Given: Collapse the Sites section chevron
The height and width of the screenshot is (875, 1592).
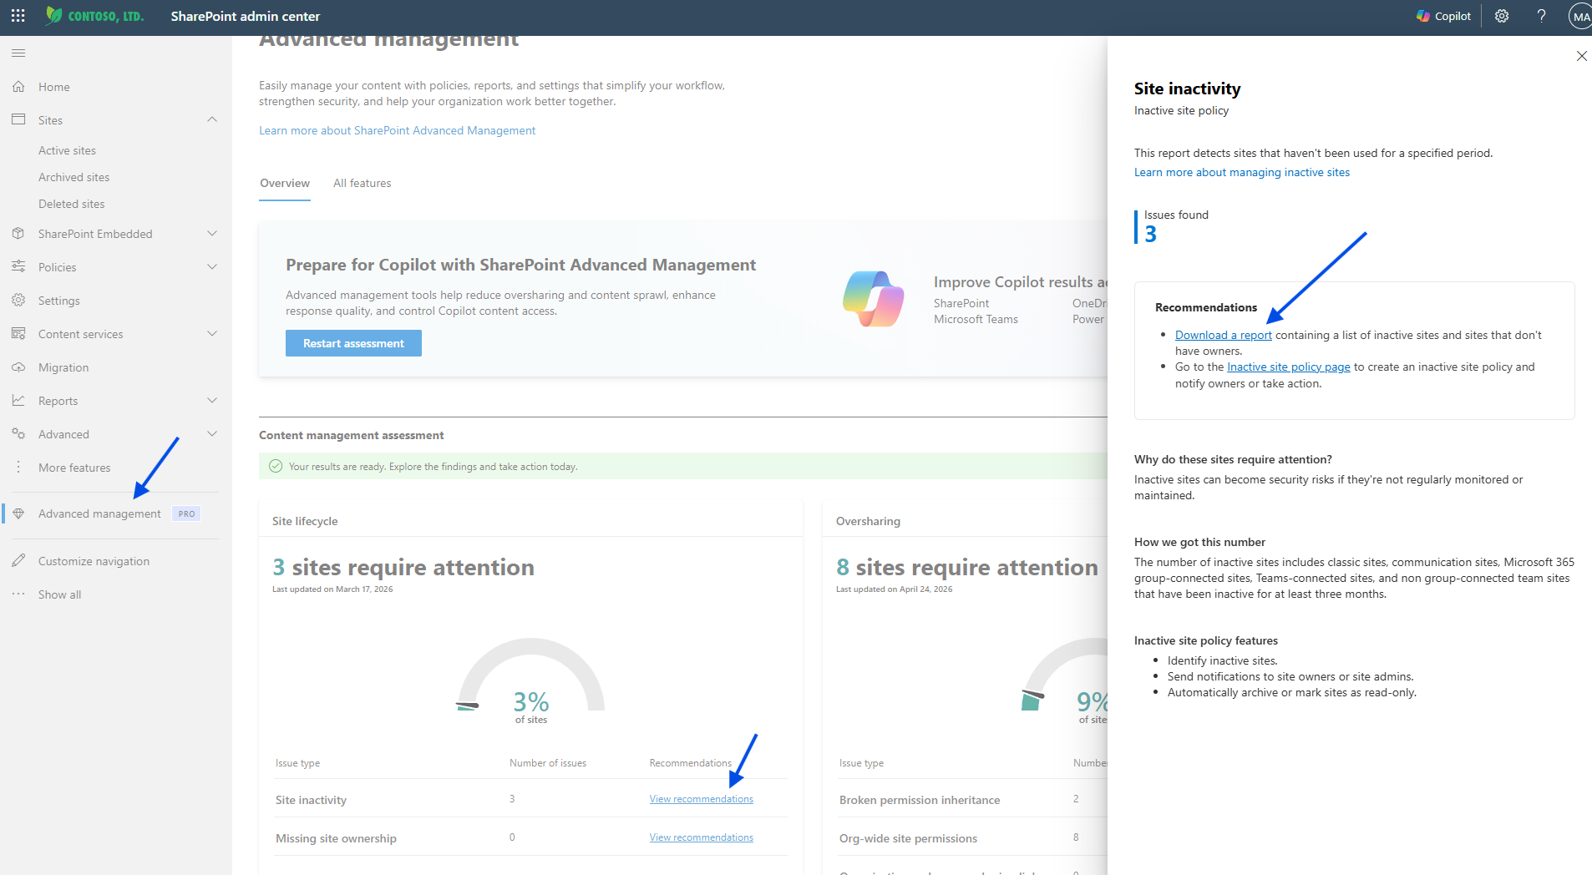Looking at the screenshot, I should (x=212, y=120).
